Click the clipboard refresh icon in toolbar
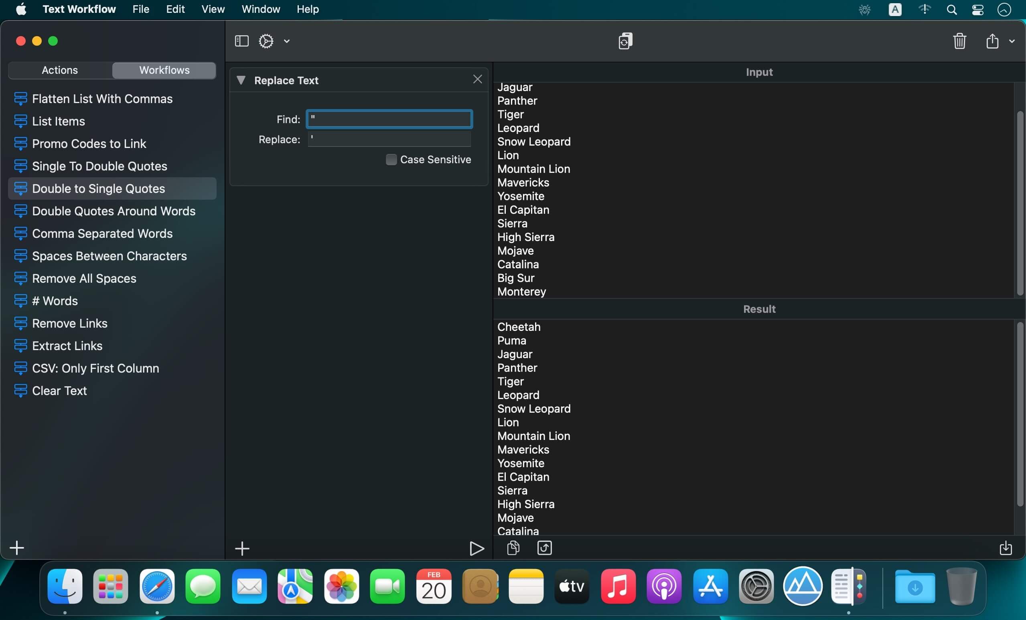1026x620 pixels. point(625,41)
